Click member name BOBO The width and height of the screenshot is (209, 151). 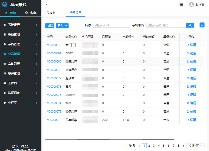[69, 53]
